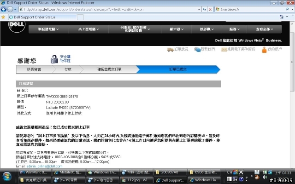Click the envelope email icon
The height and width of the screenshot is (184, 295).
pyautogui.click(x=224, y=50)
